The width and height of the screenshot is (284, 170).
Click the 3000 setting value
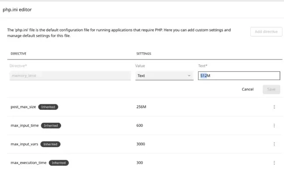[x=141, y=144]
